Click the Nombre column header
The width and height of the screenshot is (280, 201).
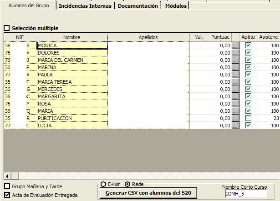(x=72, y=37)
